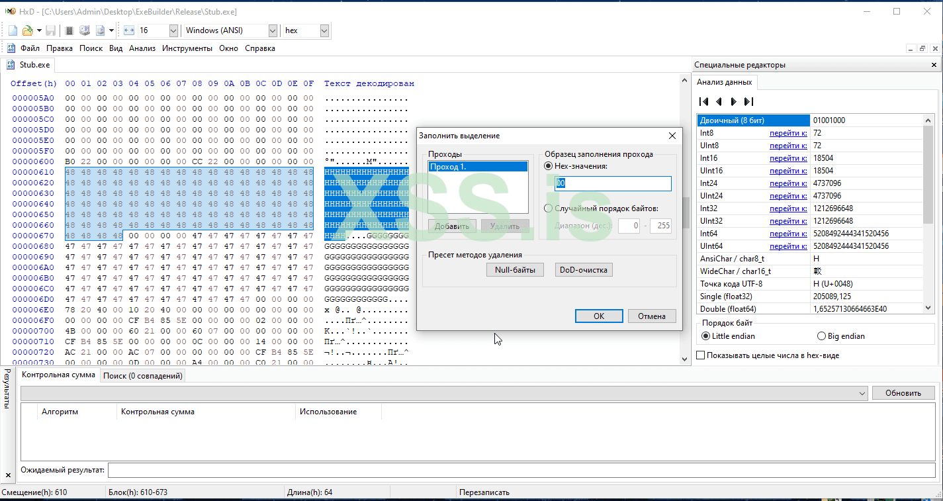Open the Вид menu
The width and height of the screenshot is (943, 501).
[116, 48]
